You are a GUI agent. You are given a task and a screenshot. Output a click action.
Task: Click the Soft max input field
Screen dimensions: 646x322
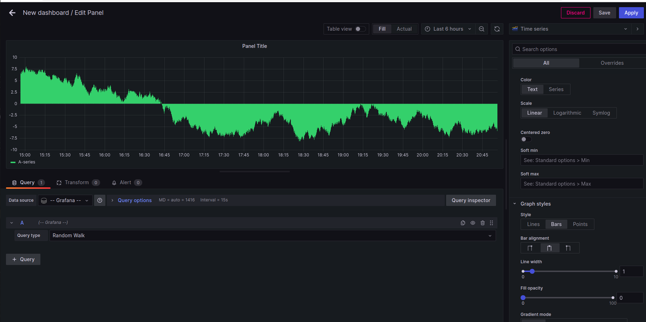pos(582,184)
